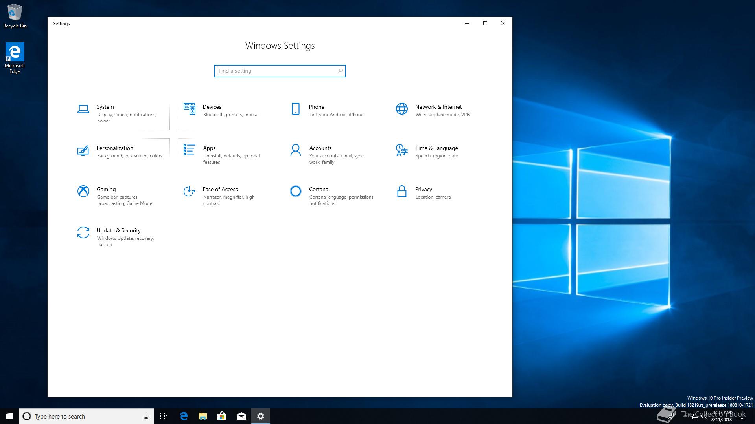Open the Personalization paintbrush icon
The image size is (755, 424).
[83, 150]
